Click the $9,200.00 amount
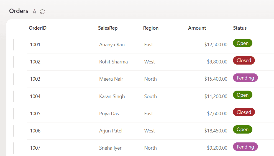The width and height of the screenshot is (274, 156). click(x=217, y=148)
